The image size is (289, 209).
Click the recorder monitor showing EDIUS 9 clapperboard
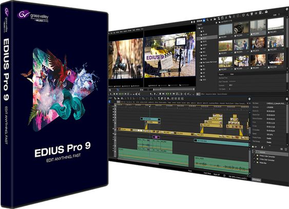[169, 55]
